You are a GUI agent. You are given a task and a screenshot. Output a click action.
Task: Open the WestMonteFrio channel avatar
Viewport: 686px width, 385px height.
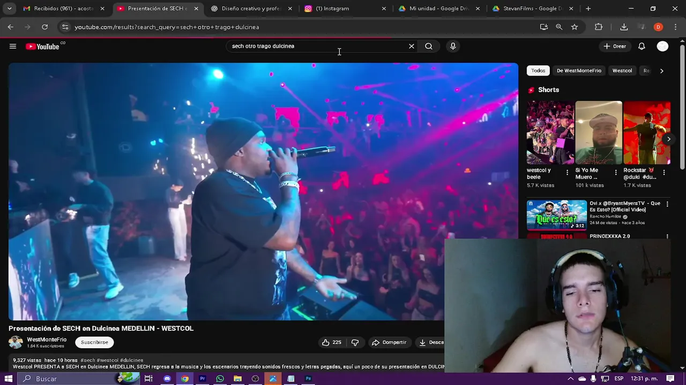(x=16, y=342)
